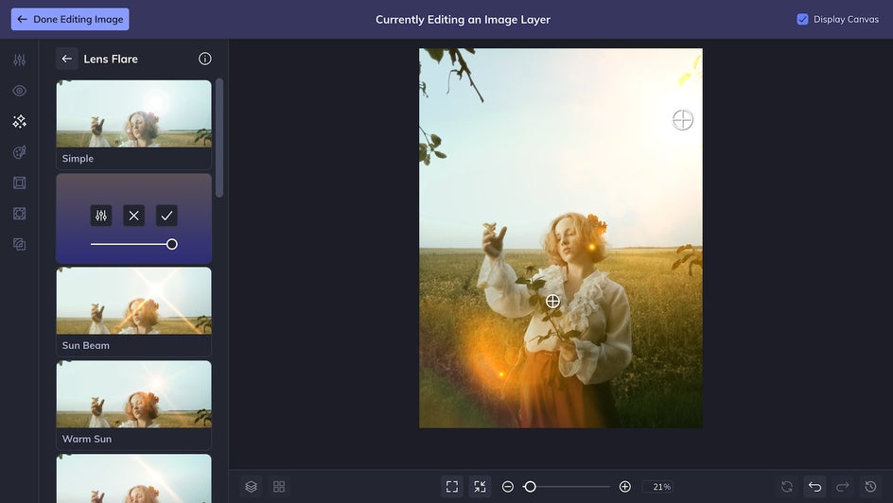Open the eye view sidebar icon
This screenshot has width=893, height=503.
point(19,91)
